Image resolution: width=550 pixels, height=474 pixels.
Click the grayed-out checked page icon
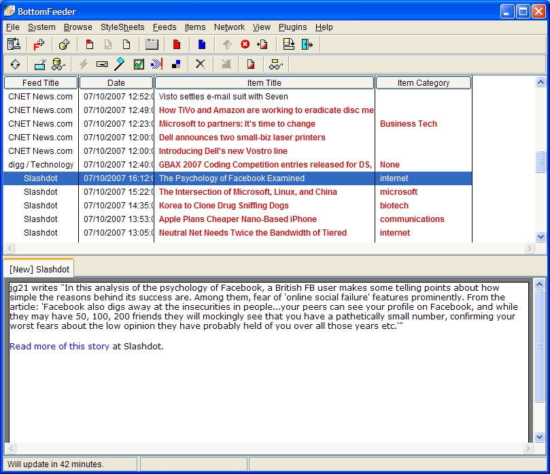click(x=108, y=45)
